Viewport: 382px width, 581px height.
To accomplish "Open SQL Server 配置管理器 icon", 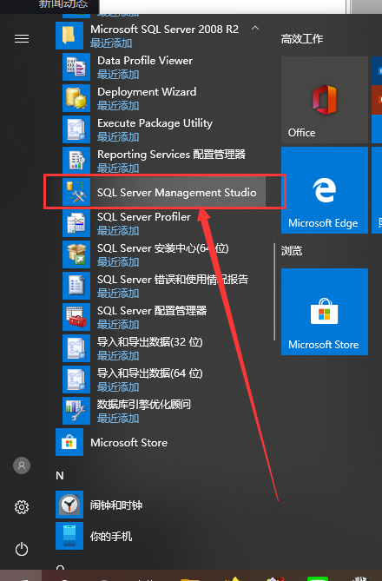I will coord(76,317).
